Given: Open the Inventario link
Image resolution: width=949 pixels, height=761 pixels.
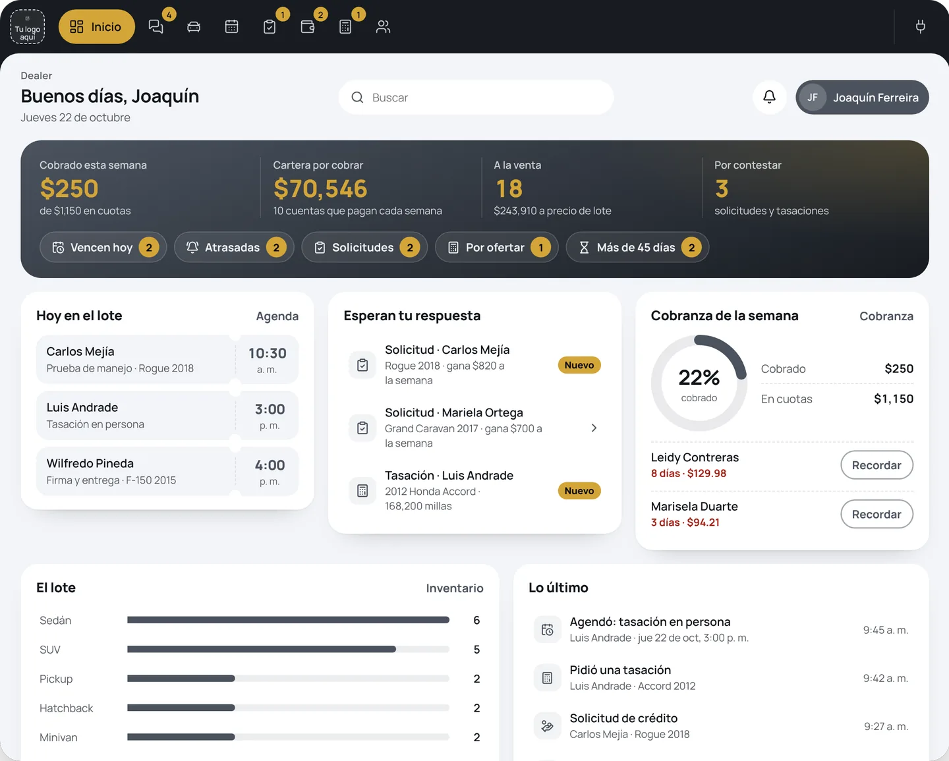Looking at the screenshot, I should tap(455, 588).
